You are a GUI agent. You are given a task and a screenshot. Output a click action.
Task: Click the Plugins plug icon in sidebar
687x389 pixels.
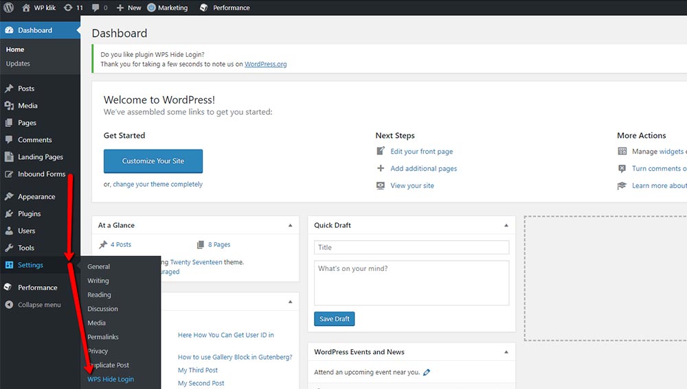coord(9,213)
